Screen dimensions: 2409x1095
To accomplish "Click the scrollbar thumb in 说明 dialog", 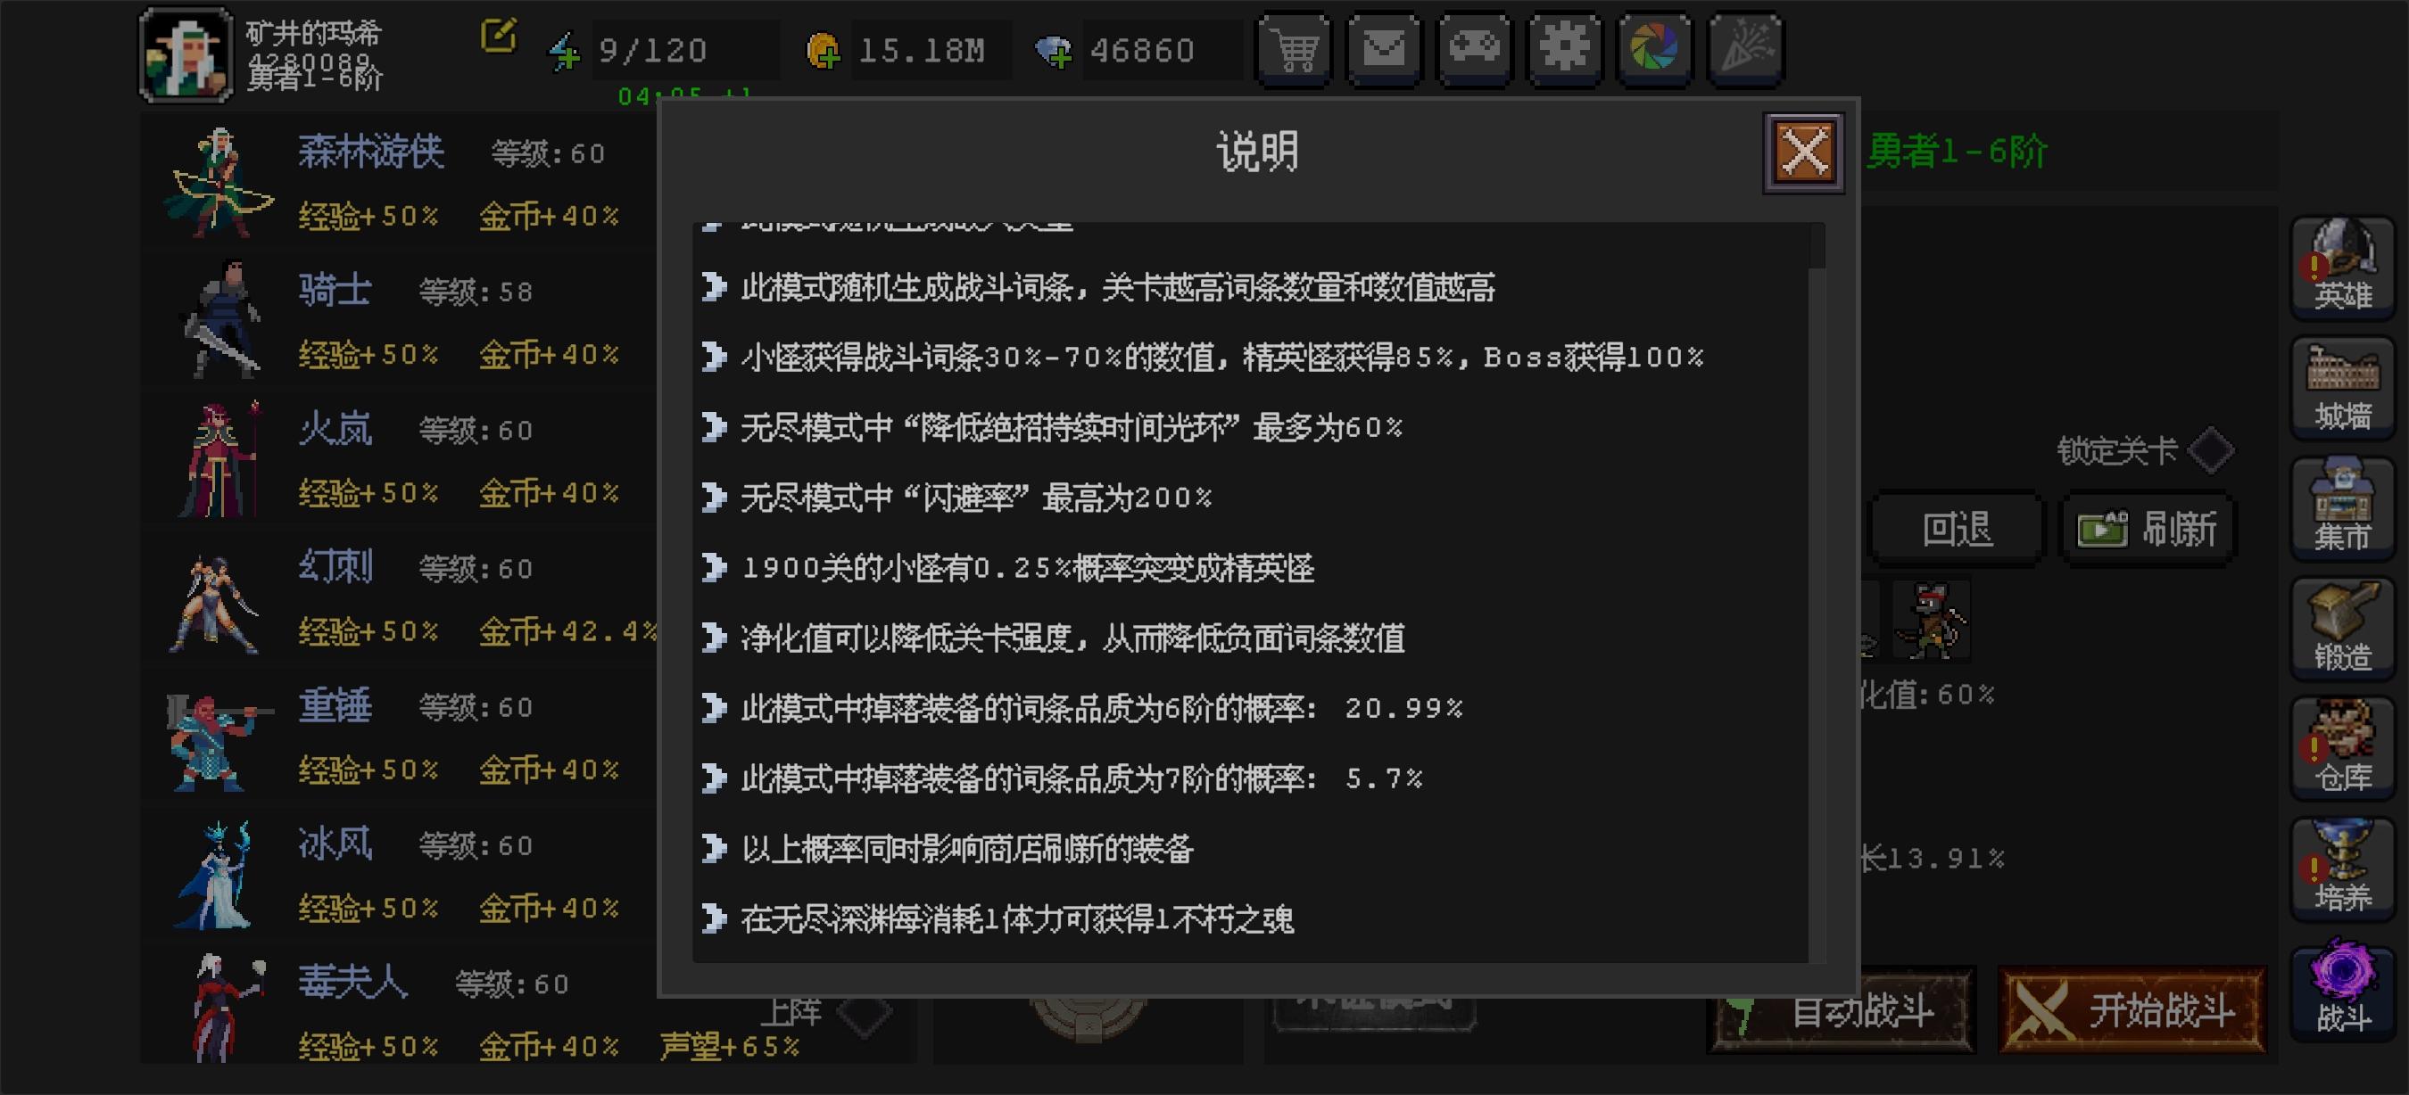I will [1817, 246].
